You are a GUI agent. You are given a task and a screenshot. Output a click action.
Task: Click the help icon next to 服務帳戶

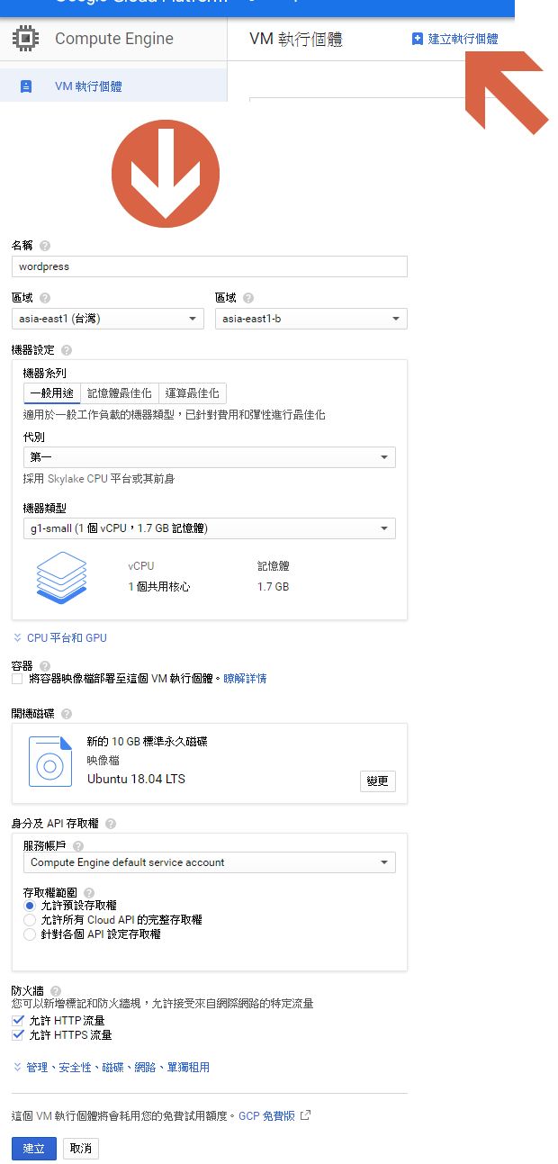(78, 846)
